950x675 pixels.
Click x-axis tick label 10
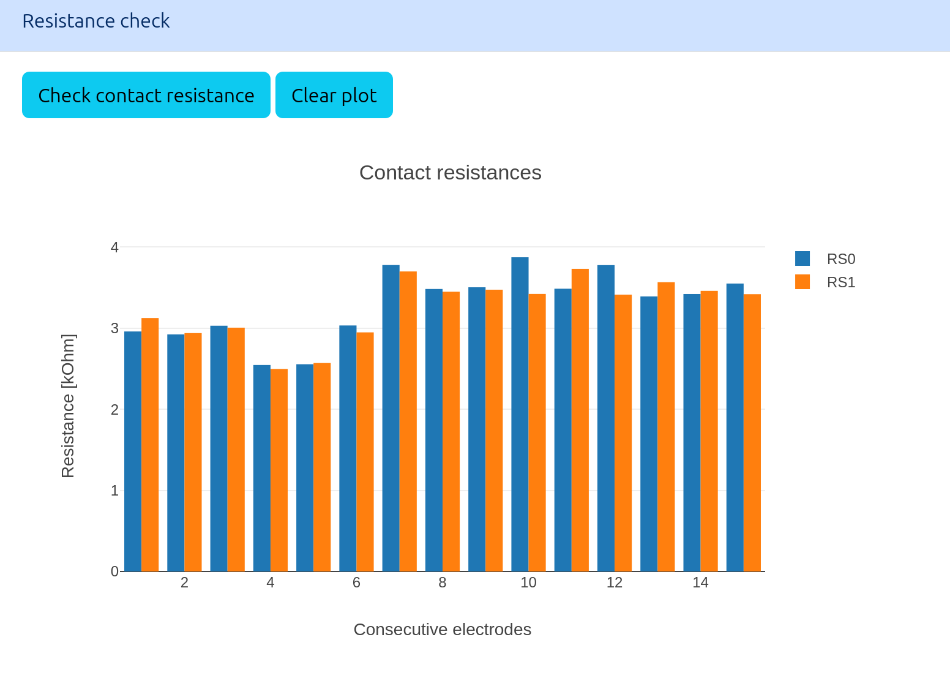click(x=528, y=583)
